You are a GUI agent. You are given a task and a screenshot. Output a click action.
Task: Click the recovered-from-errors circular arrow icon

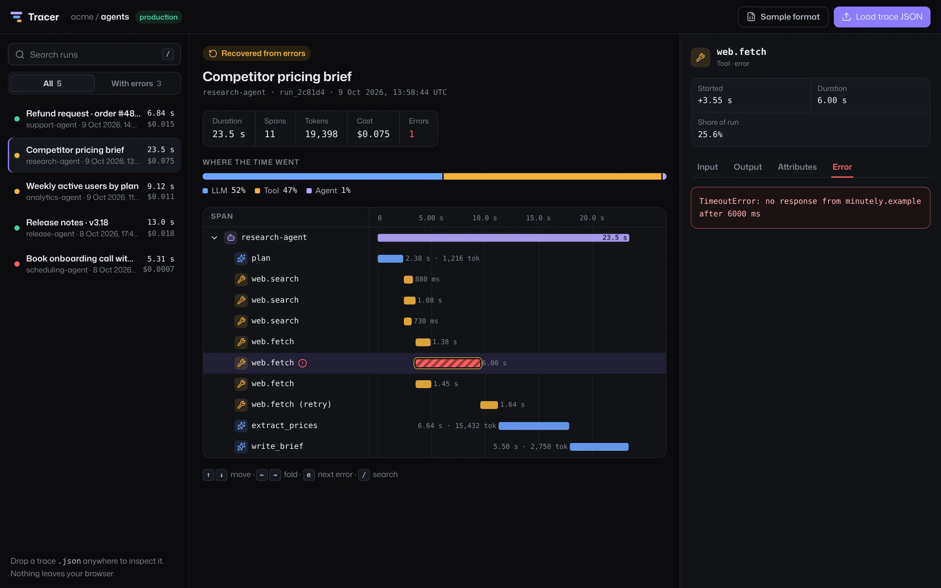[213, 53]
